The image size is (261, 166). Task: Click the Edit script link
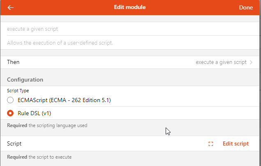click(236, 144)
